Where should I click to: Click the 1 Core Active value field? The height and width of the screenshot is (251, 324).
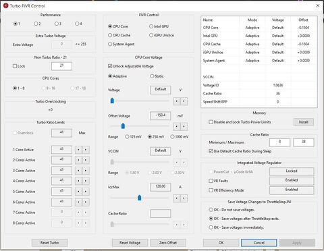click(x=61, y=150)
